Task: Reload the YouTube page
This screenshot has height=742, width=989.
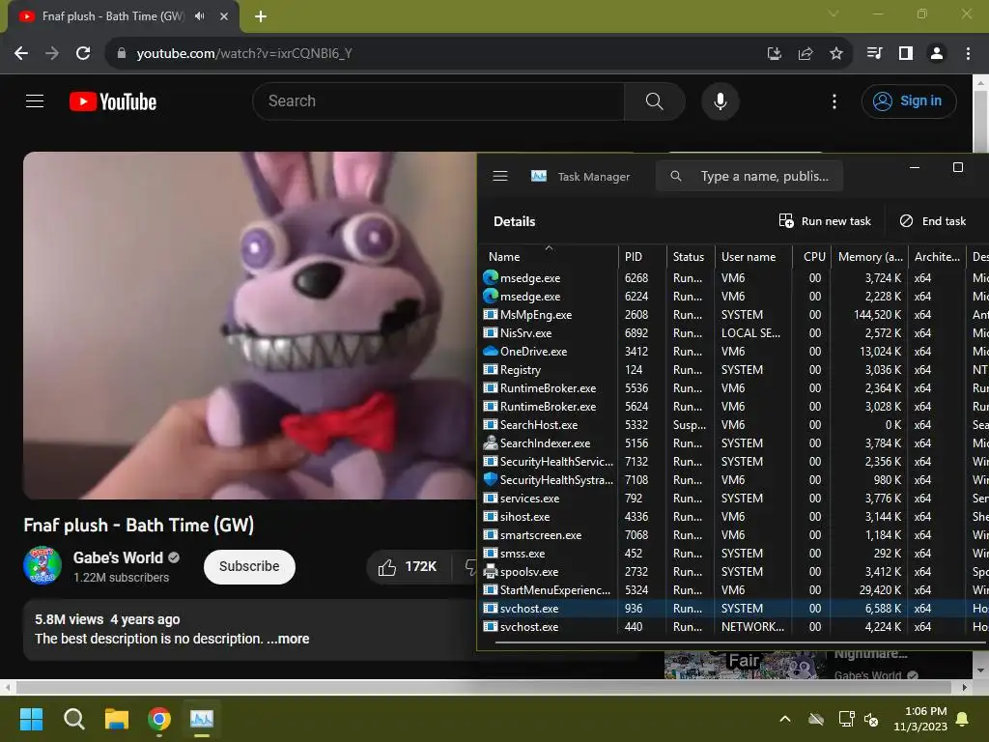Action: [83, 53]
